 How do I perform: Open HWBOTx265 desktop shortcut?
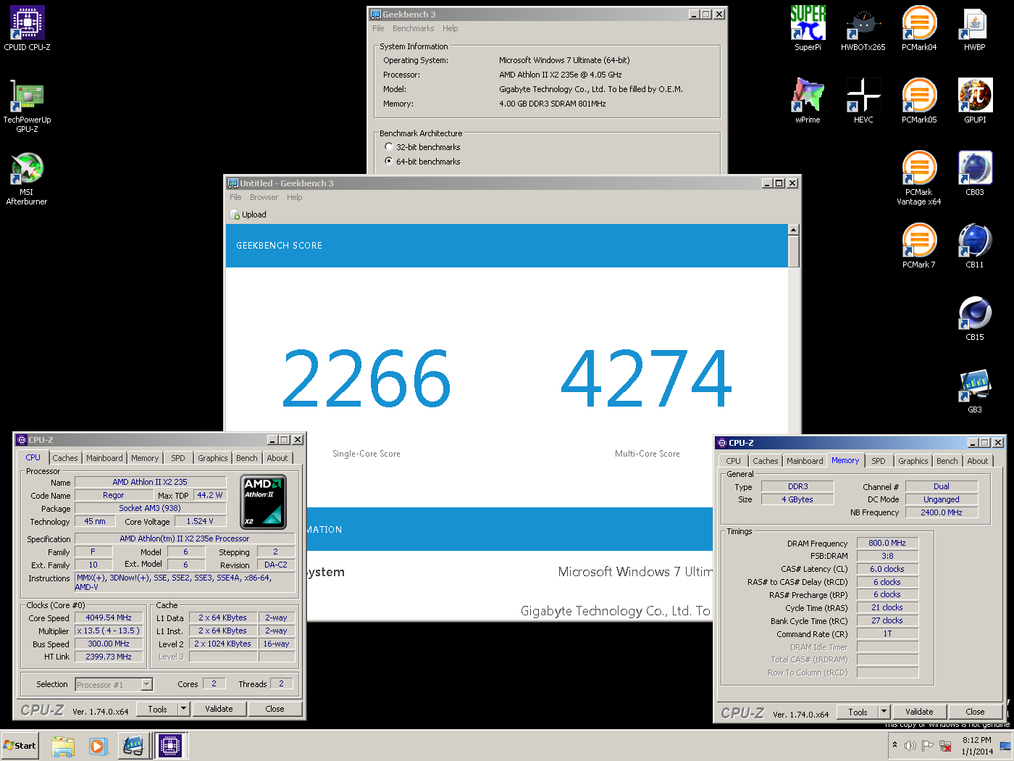863,29
